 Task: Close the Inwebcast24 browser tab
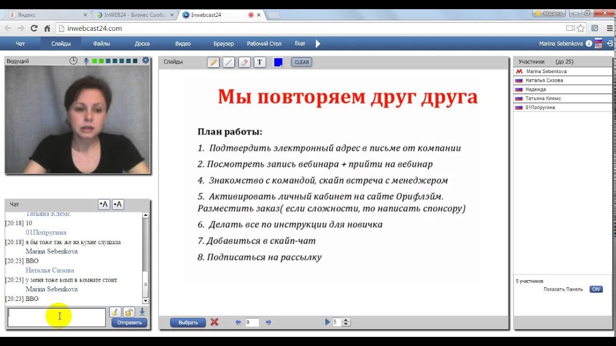[x=258, y=15]
